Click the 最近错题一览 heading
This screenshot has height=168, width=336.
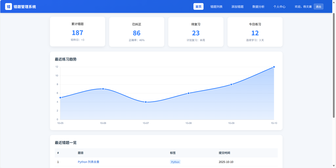tap(66, 143)
